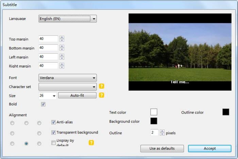
Task: Open help icon beside Character set
Action: click(x=102, y=86)
